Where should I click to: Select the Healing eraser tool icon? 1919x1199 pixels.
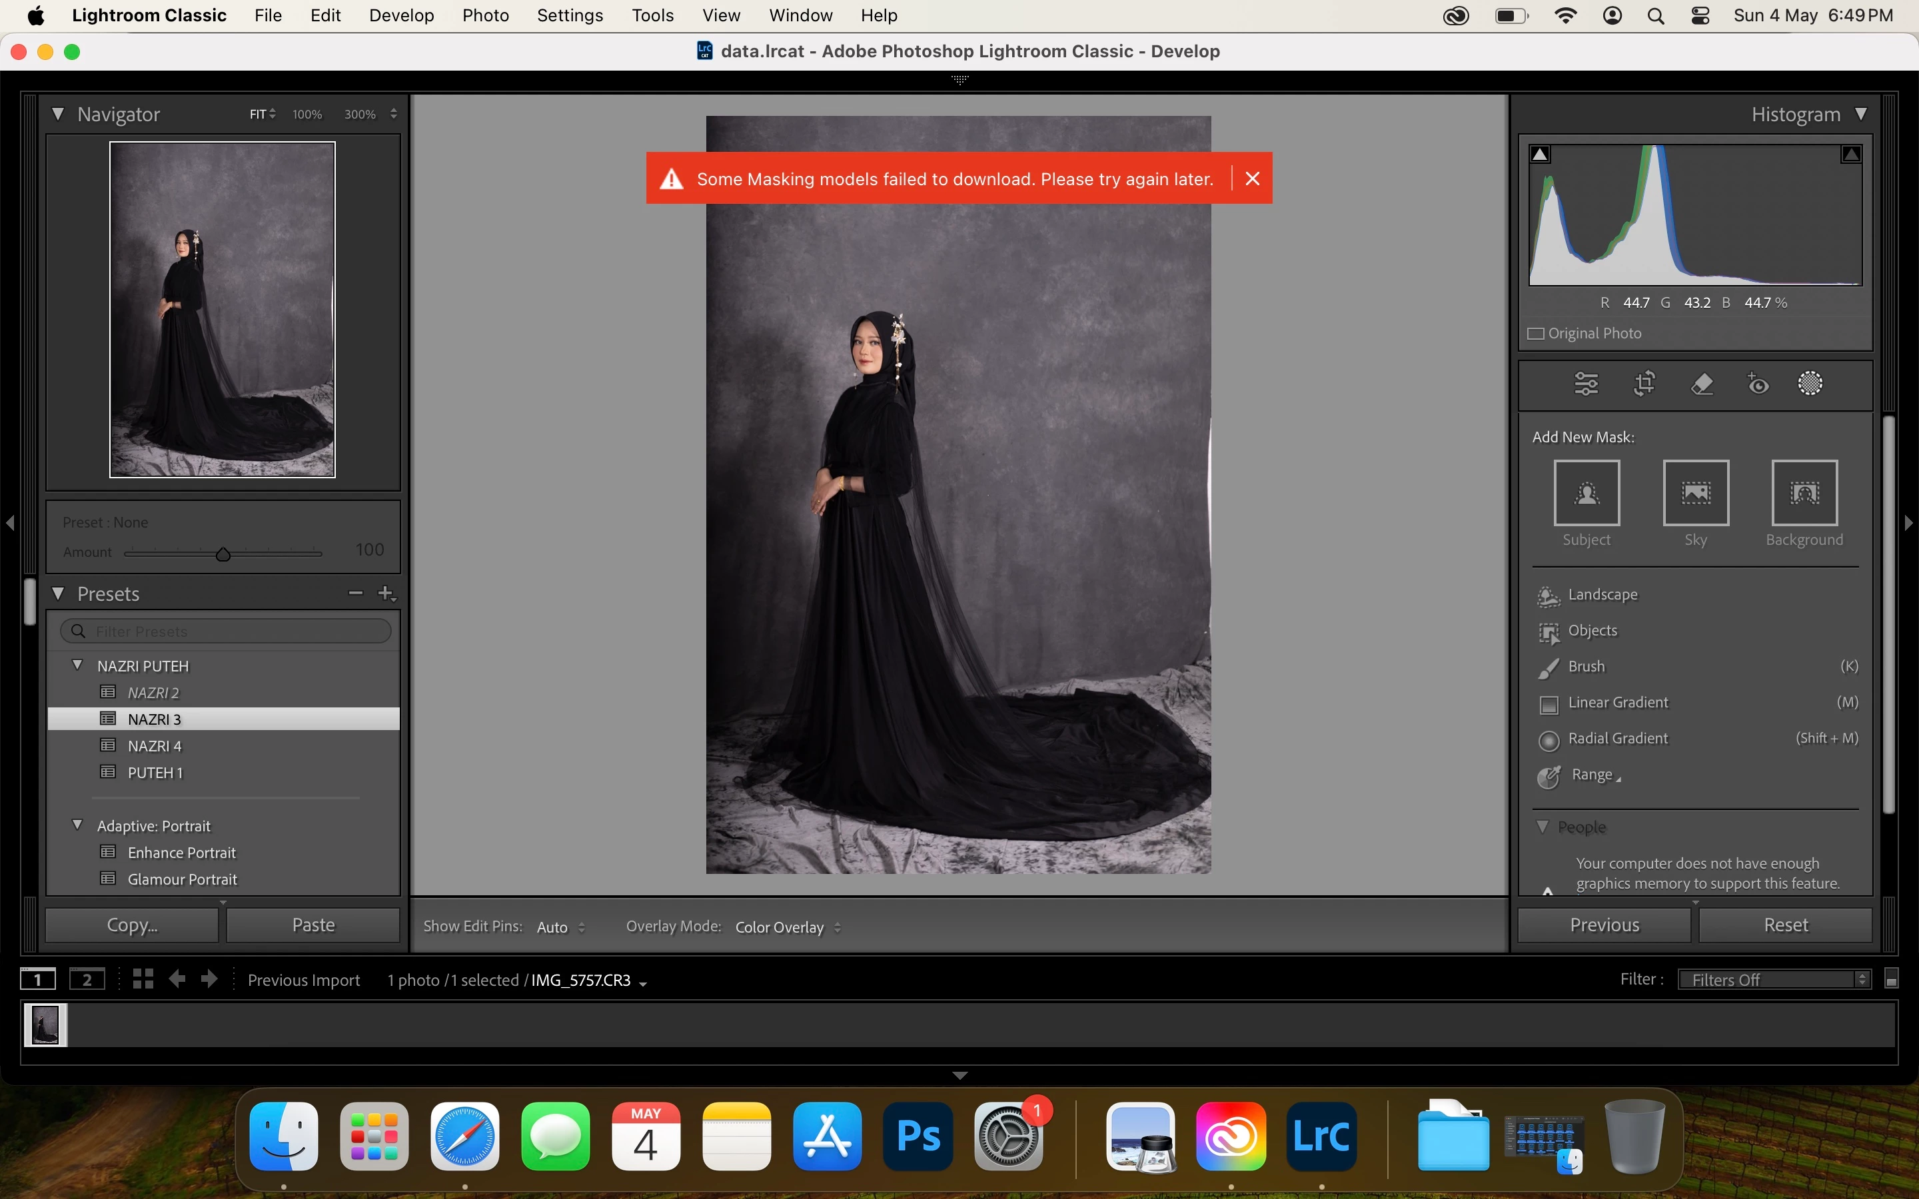(1702, 384)
